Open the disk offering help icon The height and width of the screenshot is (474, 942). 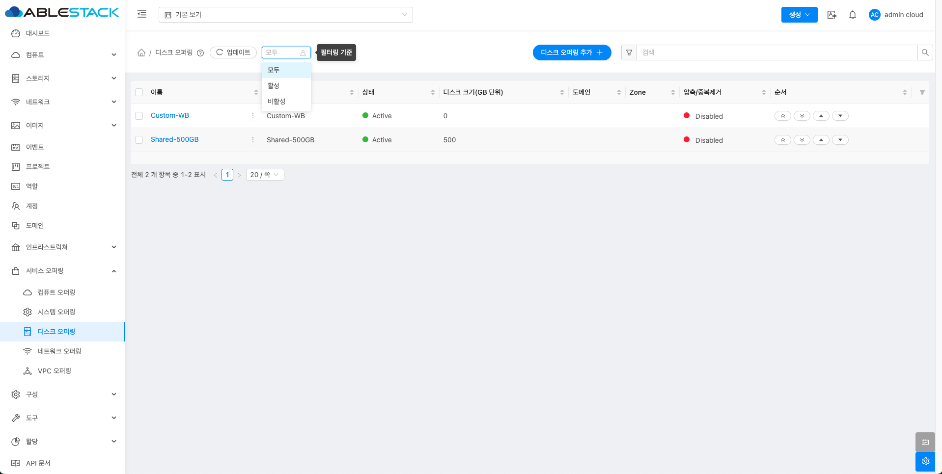[200, 53]
